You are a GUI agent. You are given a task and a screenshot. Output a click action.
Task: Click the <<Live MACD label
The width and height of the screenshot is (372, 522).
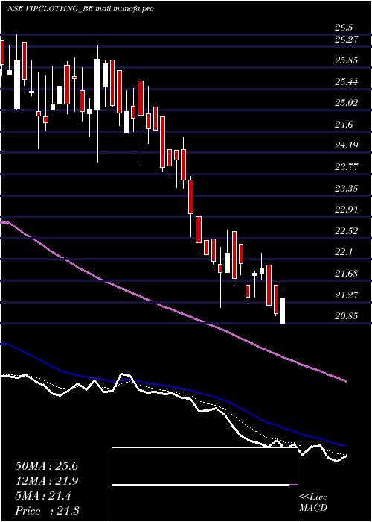313,503
